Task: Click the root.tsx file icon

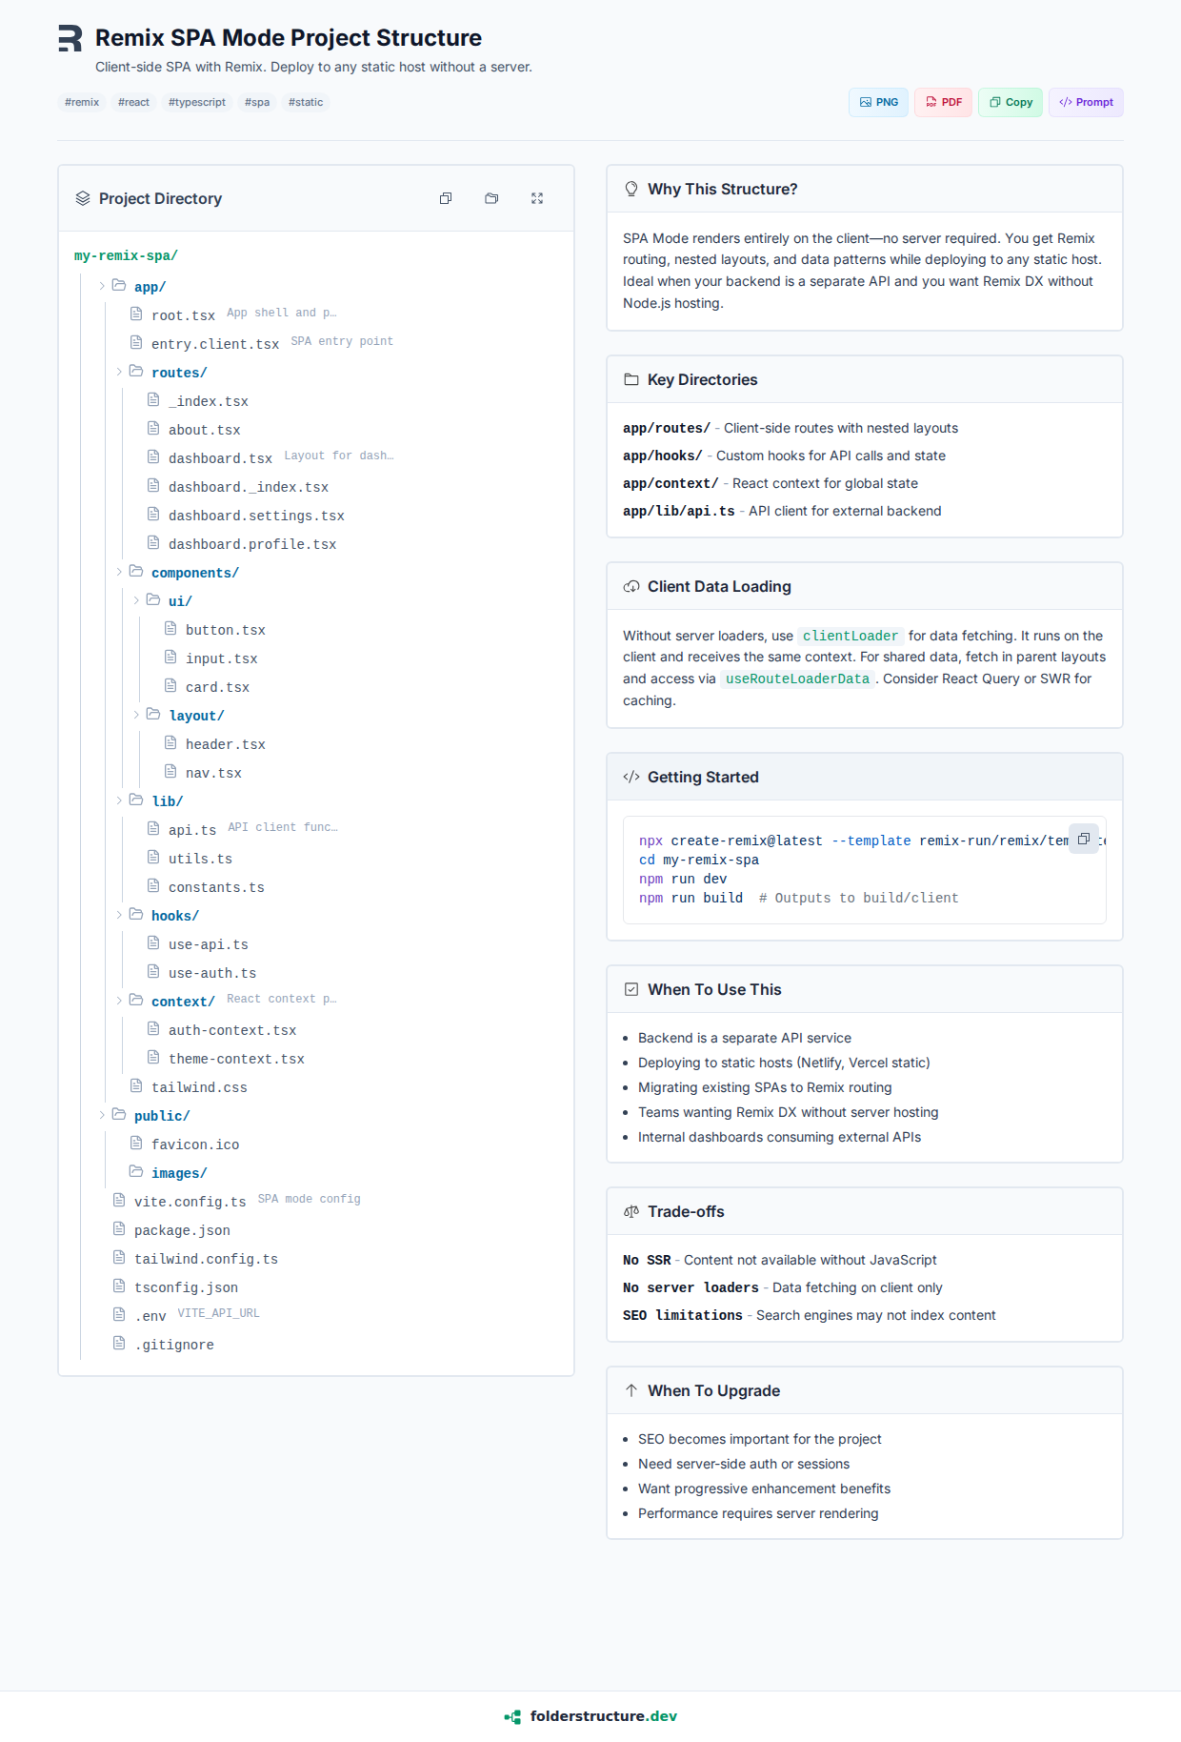Action: [136, 314]
